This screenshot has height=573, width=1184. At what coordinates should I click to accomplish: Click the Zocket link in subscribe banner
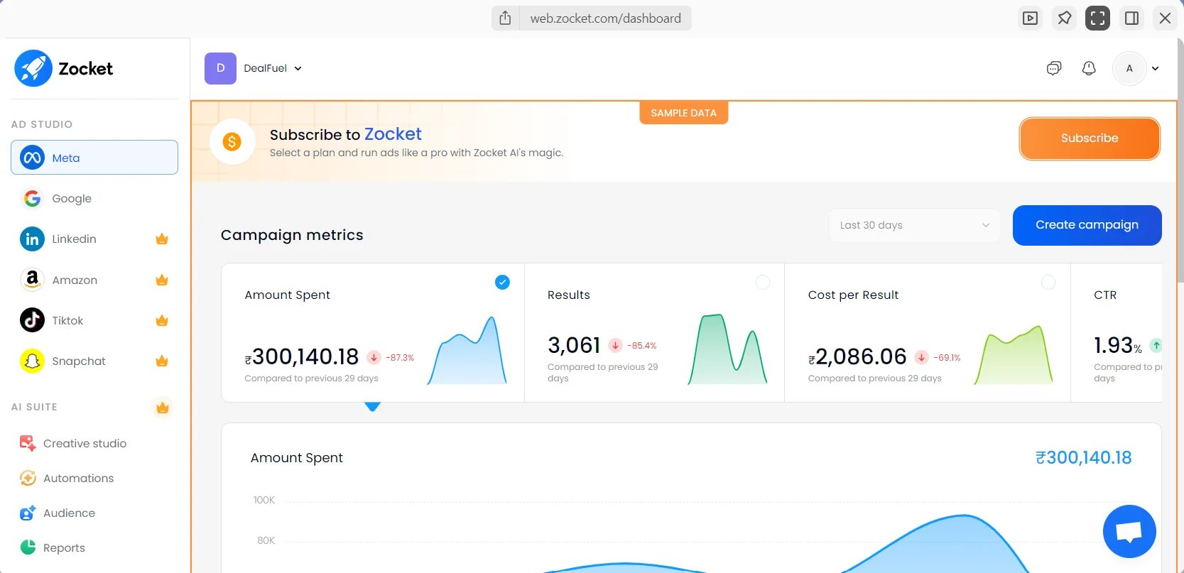pos(393,133)
